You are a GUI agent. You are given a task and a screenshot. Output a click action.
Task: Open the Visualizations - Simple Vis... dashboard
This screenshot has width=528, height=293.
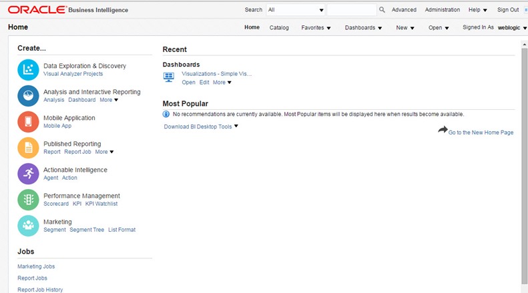[216, 74]
